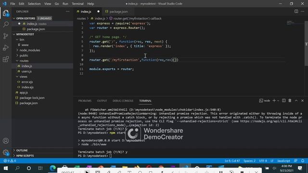This screenshot has height=173, width=308.
Task: Open Windows Action Center notifications
Action: point(300,168)
